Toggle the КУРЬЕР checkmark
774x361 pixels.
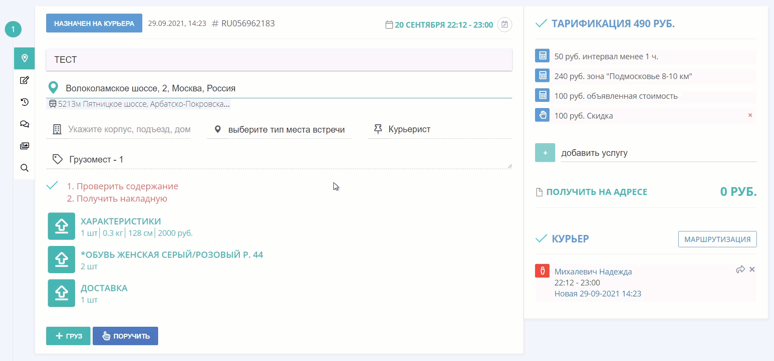[541, 238]
